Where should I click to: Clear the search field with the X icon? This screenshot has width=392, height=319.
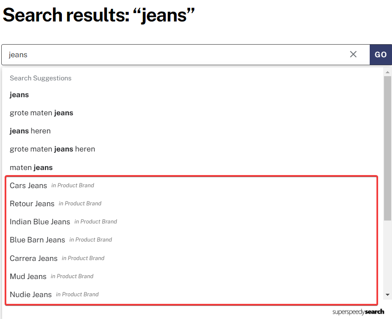tap(353, 54)
